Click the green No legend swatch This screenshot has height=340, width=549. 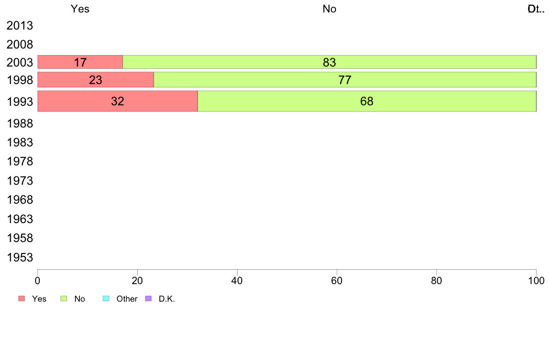pos(64,299)
